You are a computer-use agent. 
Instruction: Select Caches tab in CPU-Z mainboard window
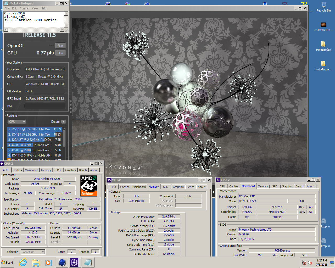(x=234, y=186)
